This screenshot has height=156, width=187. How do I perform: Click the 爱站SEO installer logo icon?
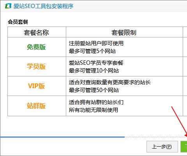[x=8, y=6]
